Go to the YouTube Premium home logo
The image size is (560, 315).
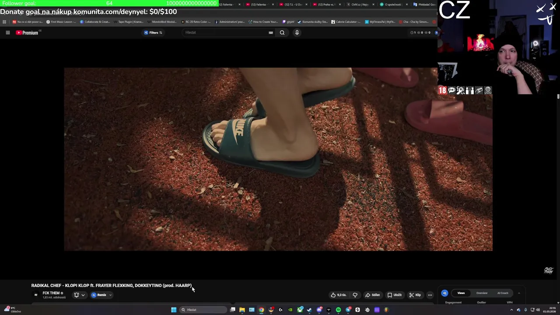click(28, 32)
